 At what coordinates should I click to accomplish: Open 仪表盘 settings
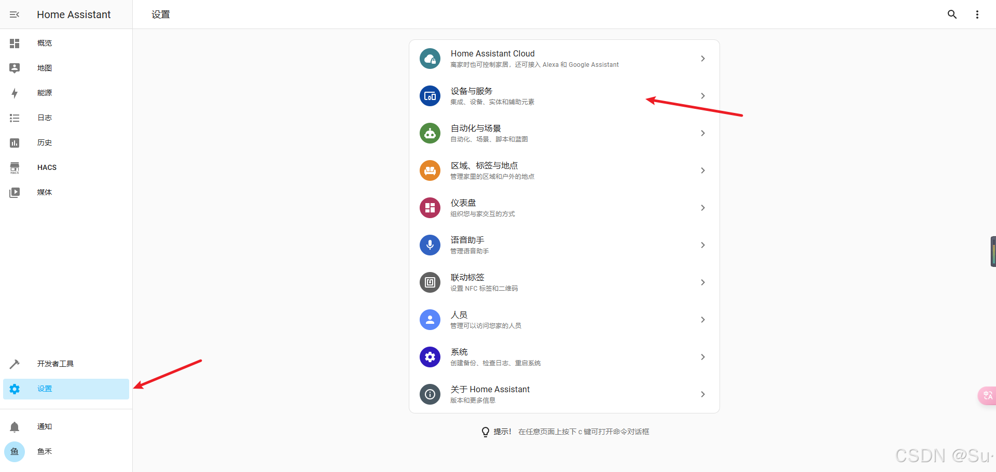tap(564, 208)
